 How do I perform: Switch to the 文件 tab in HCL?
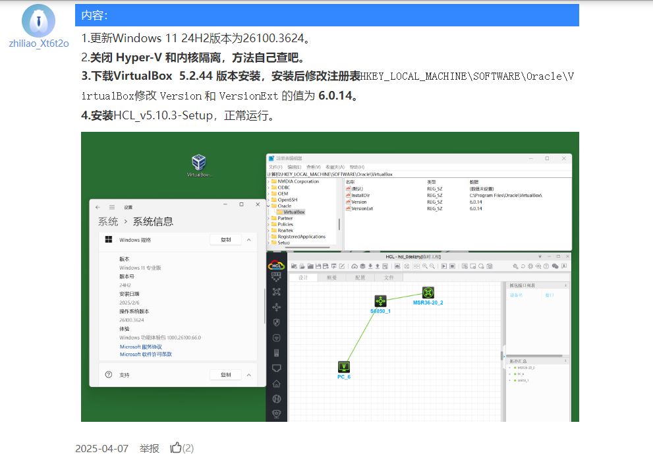pyautogui.click(x=389, y=277)
